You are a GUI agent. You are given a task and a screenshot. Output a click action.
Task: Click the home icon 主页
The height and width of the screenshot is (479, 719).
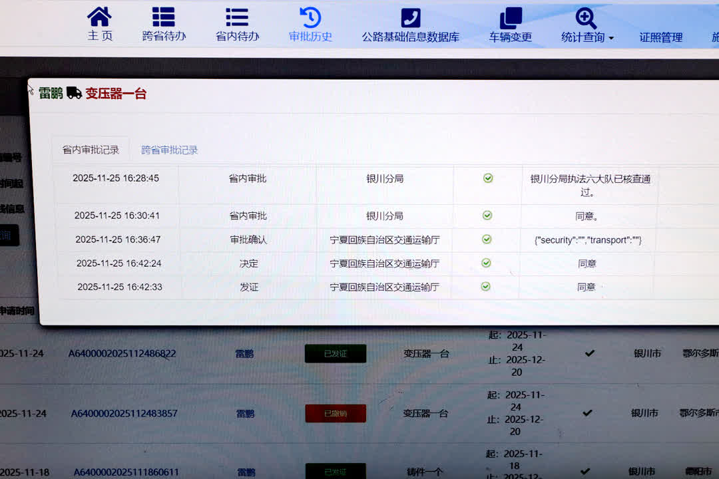point(100,17)
